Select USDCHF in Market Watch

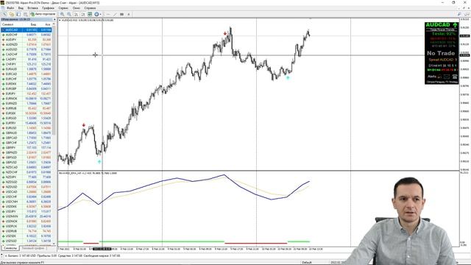(x=26, y=197)
